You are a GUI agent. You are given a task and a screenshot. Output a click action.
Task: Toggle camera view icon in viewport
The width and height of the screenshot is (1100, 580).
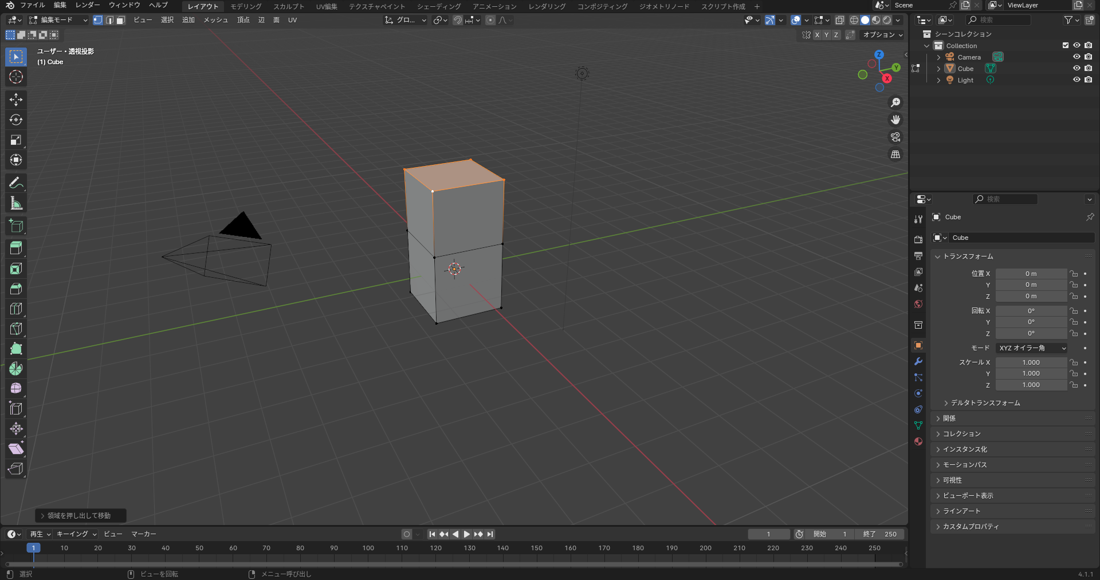895,137
